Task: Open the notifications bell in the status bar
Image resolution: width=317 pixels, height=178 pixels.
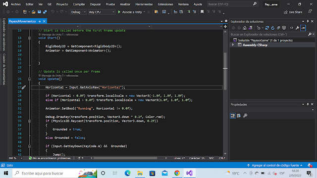Action: [310, 165]
